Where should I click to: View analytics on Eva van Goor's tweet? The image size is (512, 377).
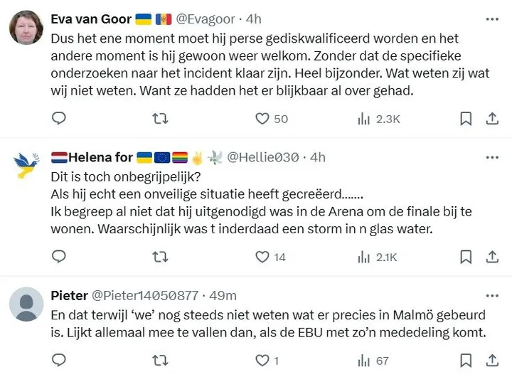[x=364, y=119]
